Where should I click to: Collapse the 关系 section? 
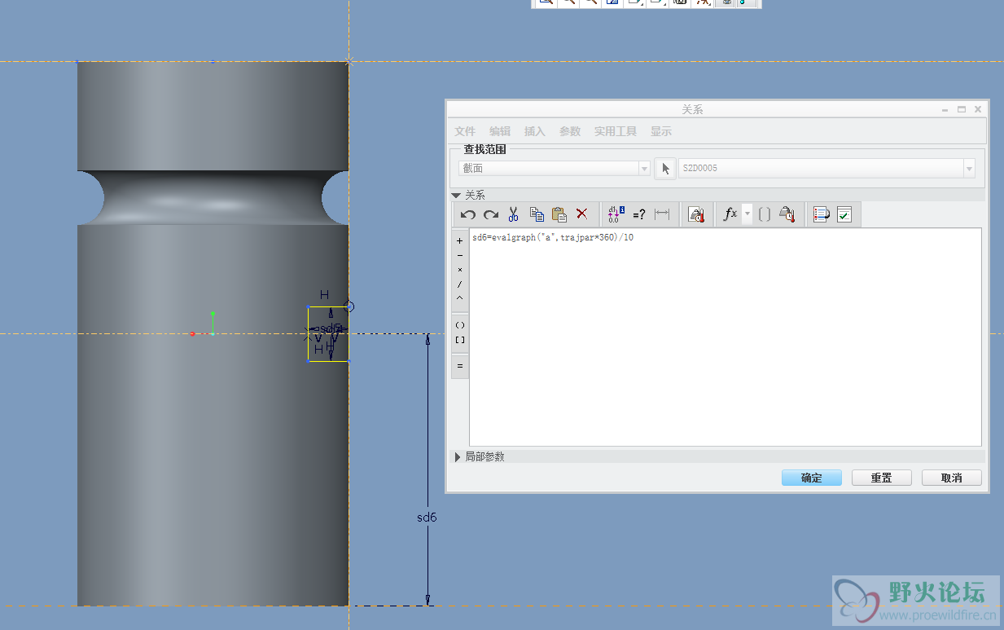pyautogui.click(x=456, y=196)
